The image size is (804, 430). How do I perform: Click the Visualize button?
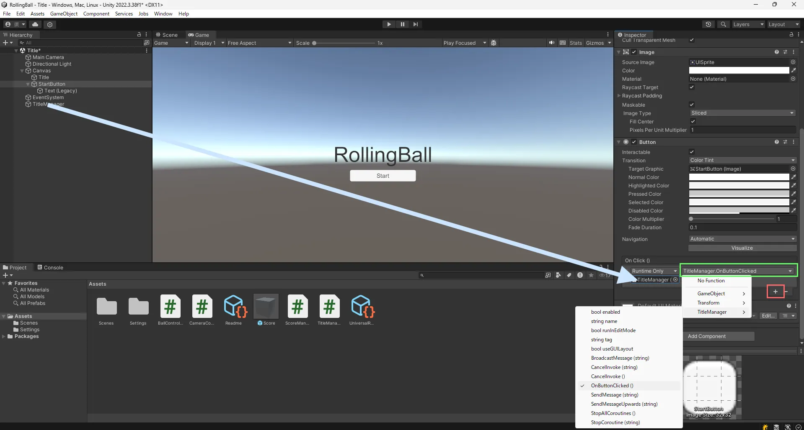pos(742,248)
